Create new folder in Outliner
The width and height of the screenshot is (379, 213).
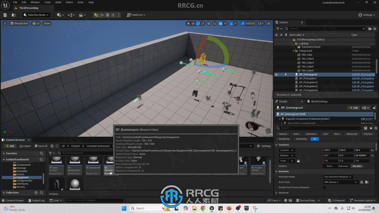click(x=370, y=29)
